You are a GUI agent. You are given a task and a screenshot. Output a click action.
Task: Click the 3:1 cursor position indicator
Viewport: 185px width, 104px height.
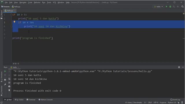[145, 103]
